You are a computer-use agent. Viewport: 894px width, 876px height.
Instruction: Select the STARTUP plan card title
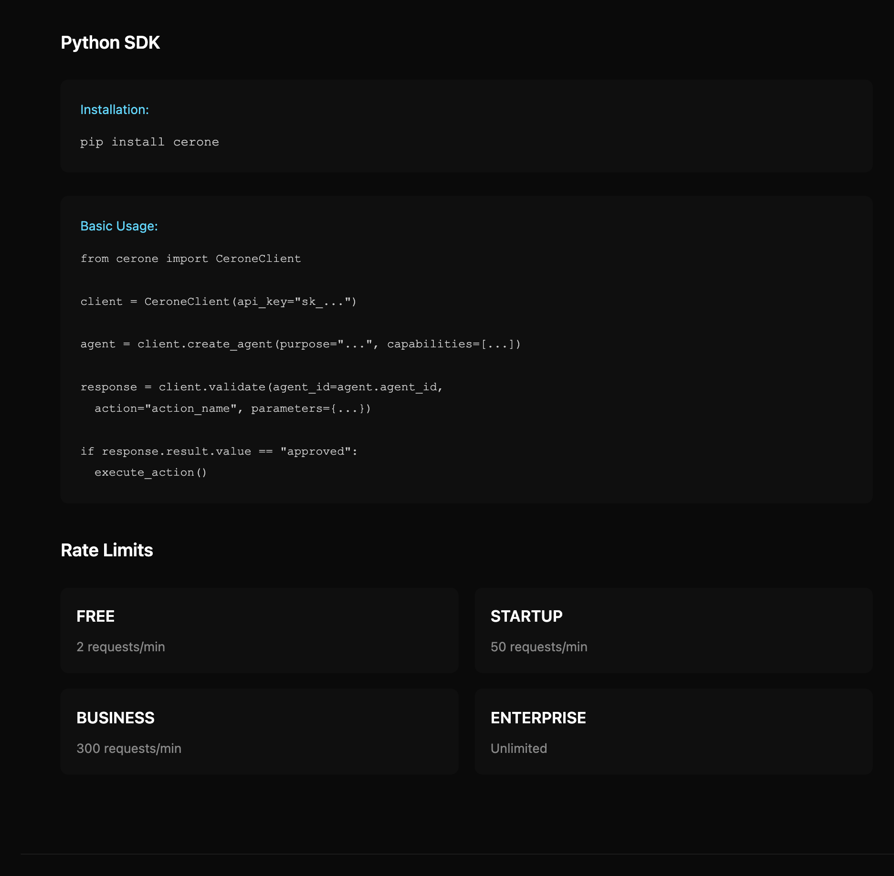pyautogui.click(x=526, y=616)
